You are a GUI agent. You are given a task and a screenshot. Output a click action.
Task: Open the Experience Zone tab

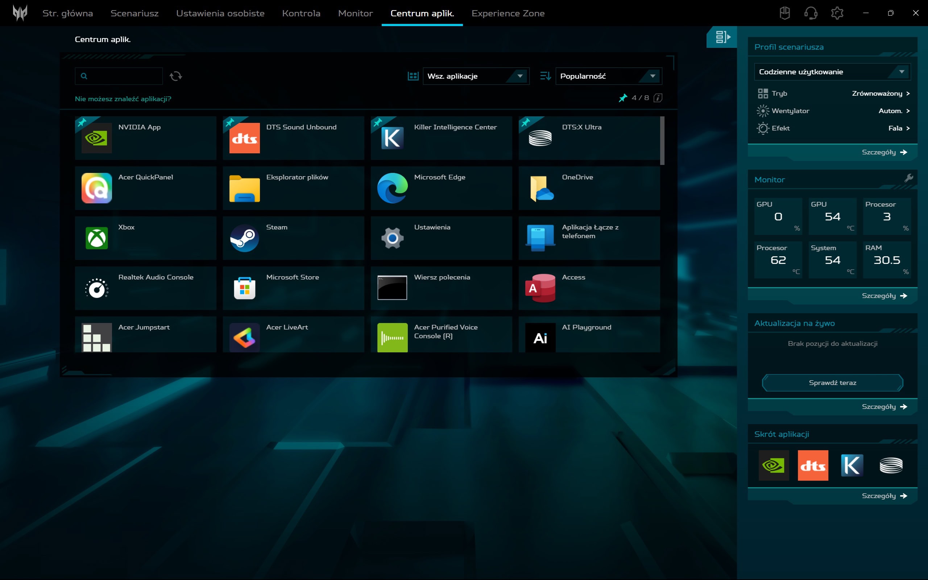tap(508, 13)
